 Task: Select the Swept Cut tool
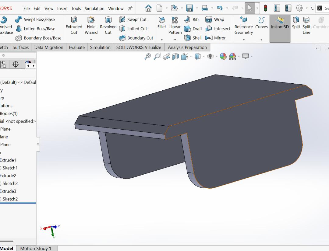click(133, 19)
